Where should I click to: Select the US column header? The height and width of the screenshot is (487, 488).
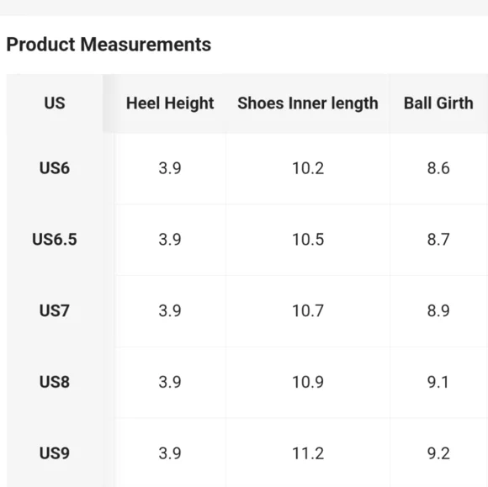click(x=55, y=103)
